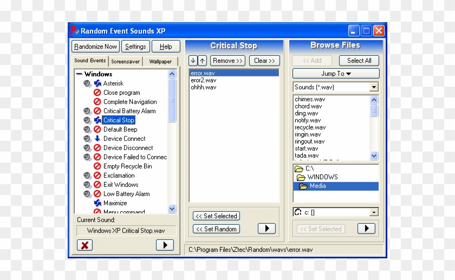Select chord.wav in the file list
The image size is (455, 280).
(308, 106)
